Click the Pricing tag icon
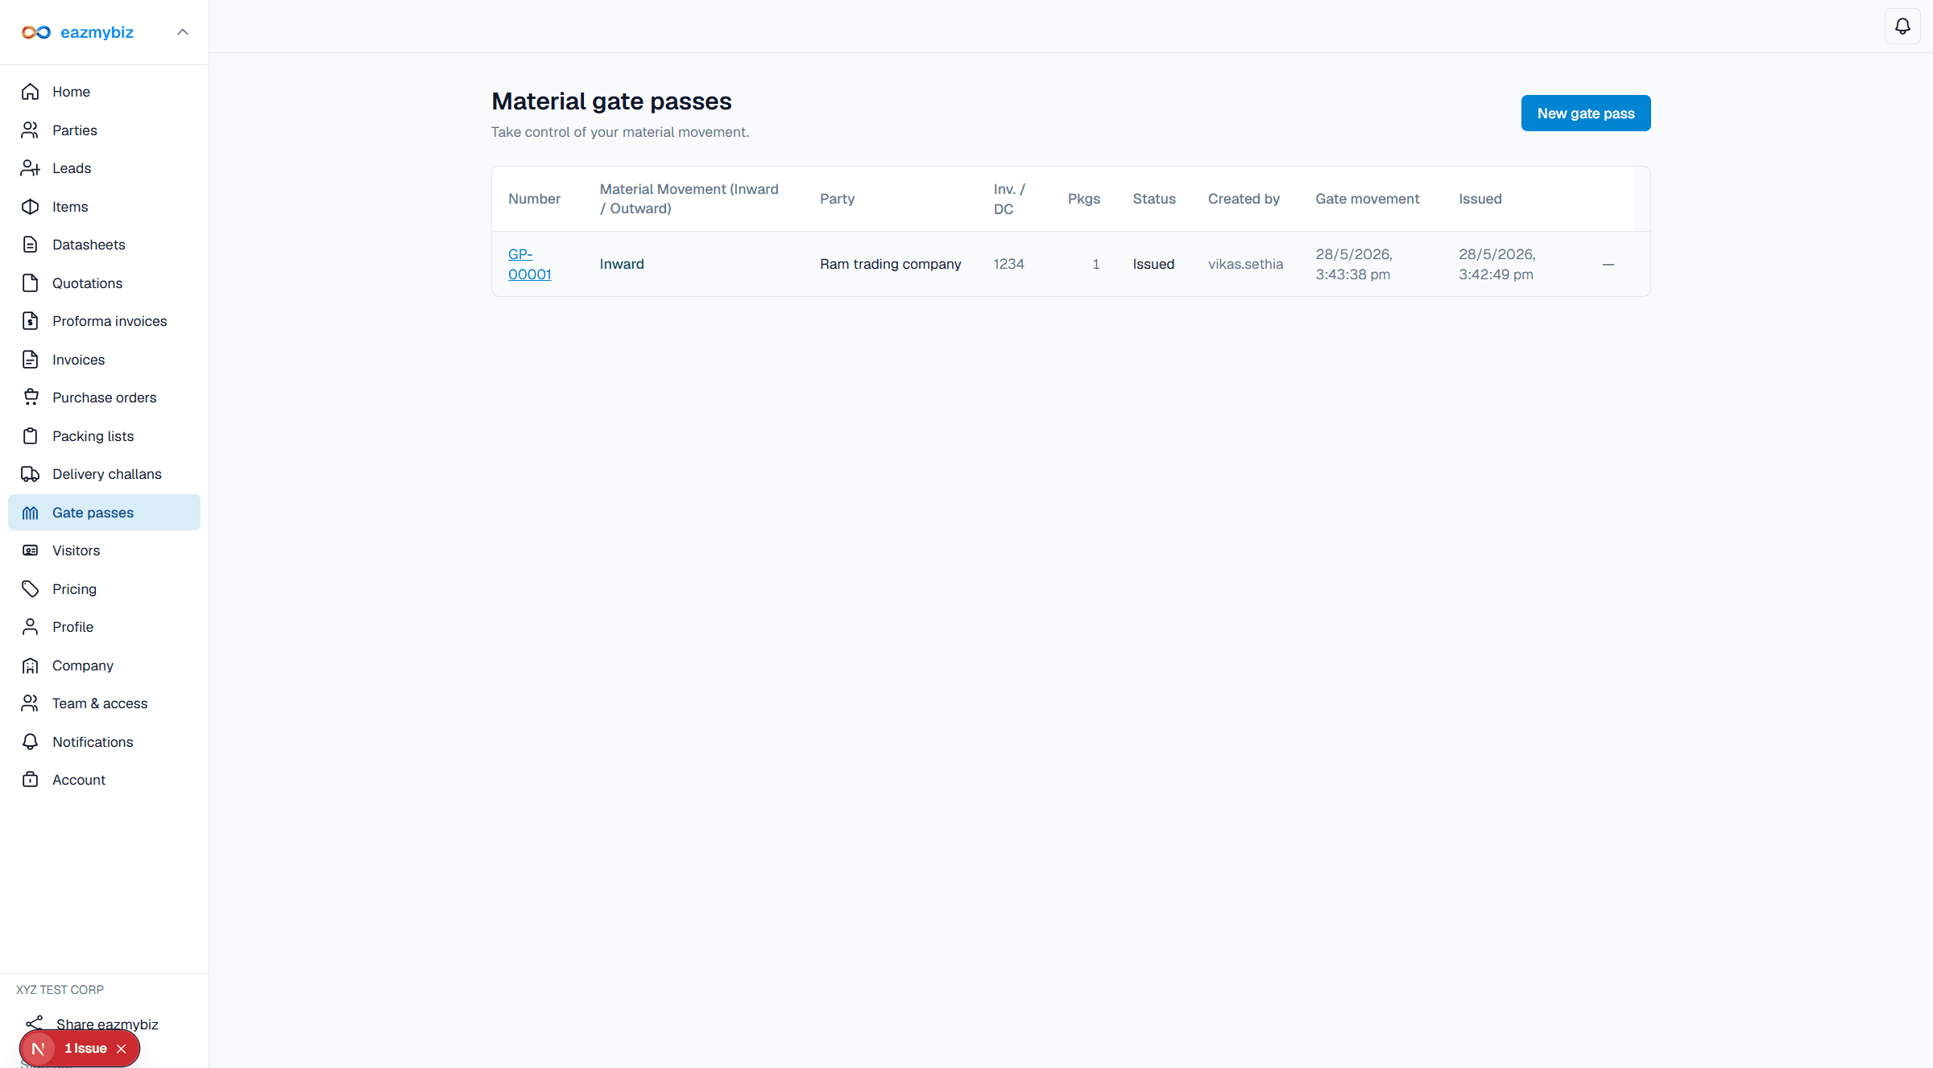The image size is (1933, 1068). [x=31, y=589]
